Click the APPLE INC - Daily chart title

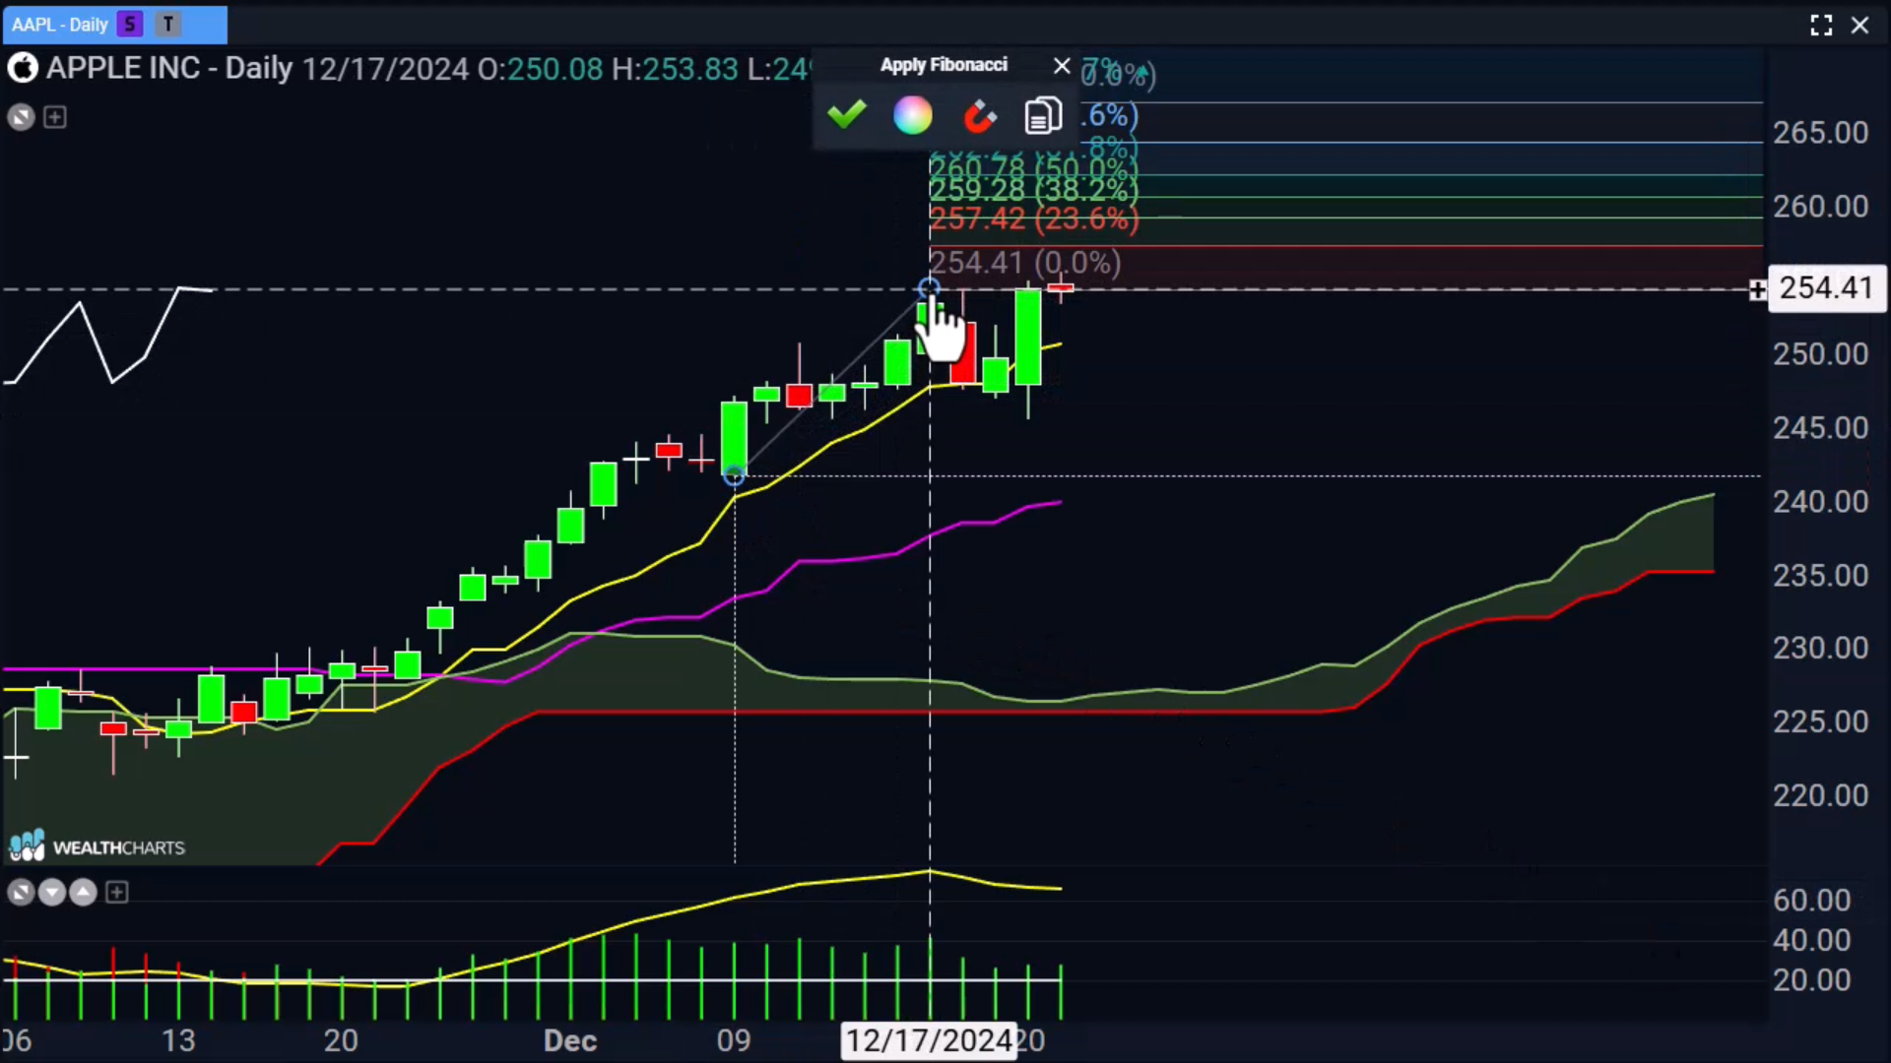point(169,68)
